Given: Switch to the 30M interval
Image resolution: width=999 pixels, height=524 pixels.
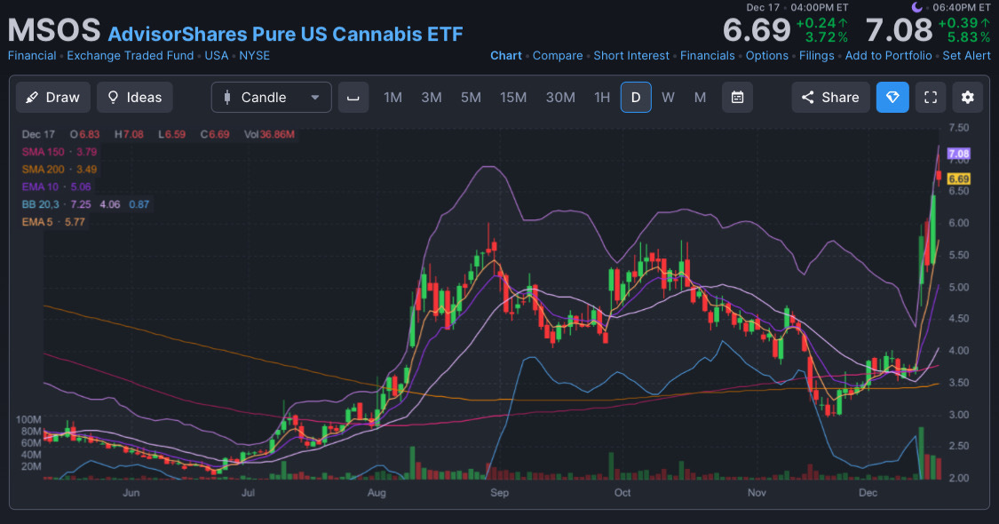Looking at the screenshot, I should pos(560,98).
